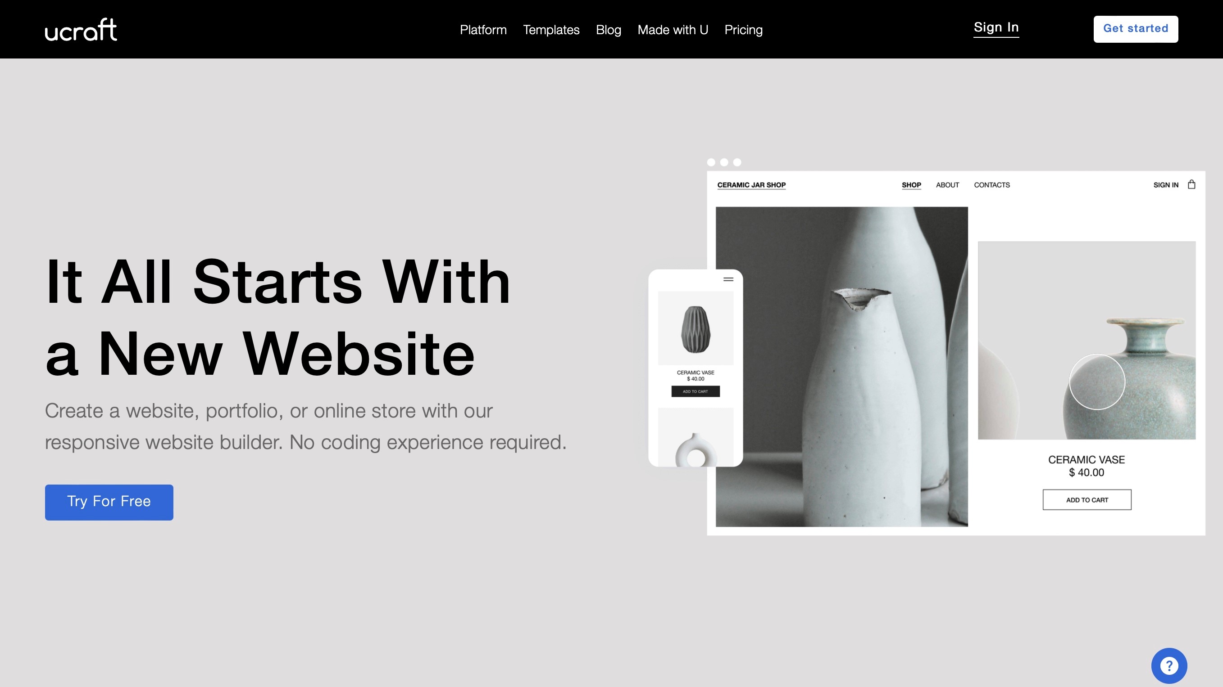Select the Pricing menu item in navigation
Screen dimensions: 1223x687
743,29
